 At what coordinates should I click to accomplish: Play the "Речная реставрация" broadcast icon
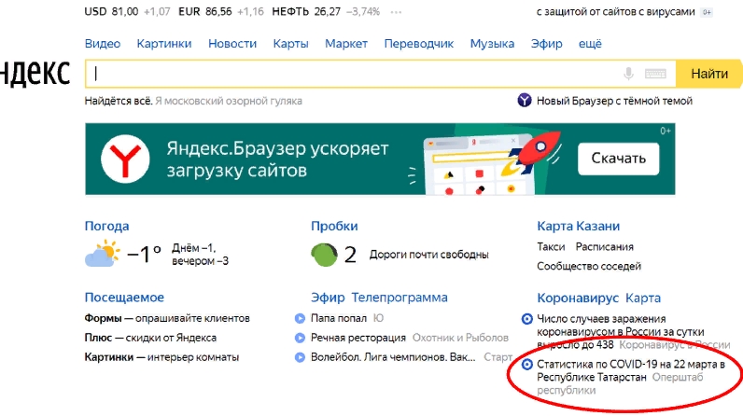[x=301, y=338]
